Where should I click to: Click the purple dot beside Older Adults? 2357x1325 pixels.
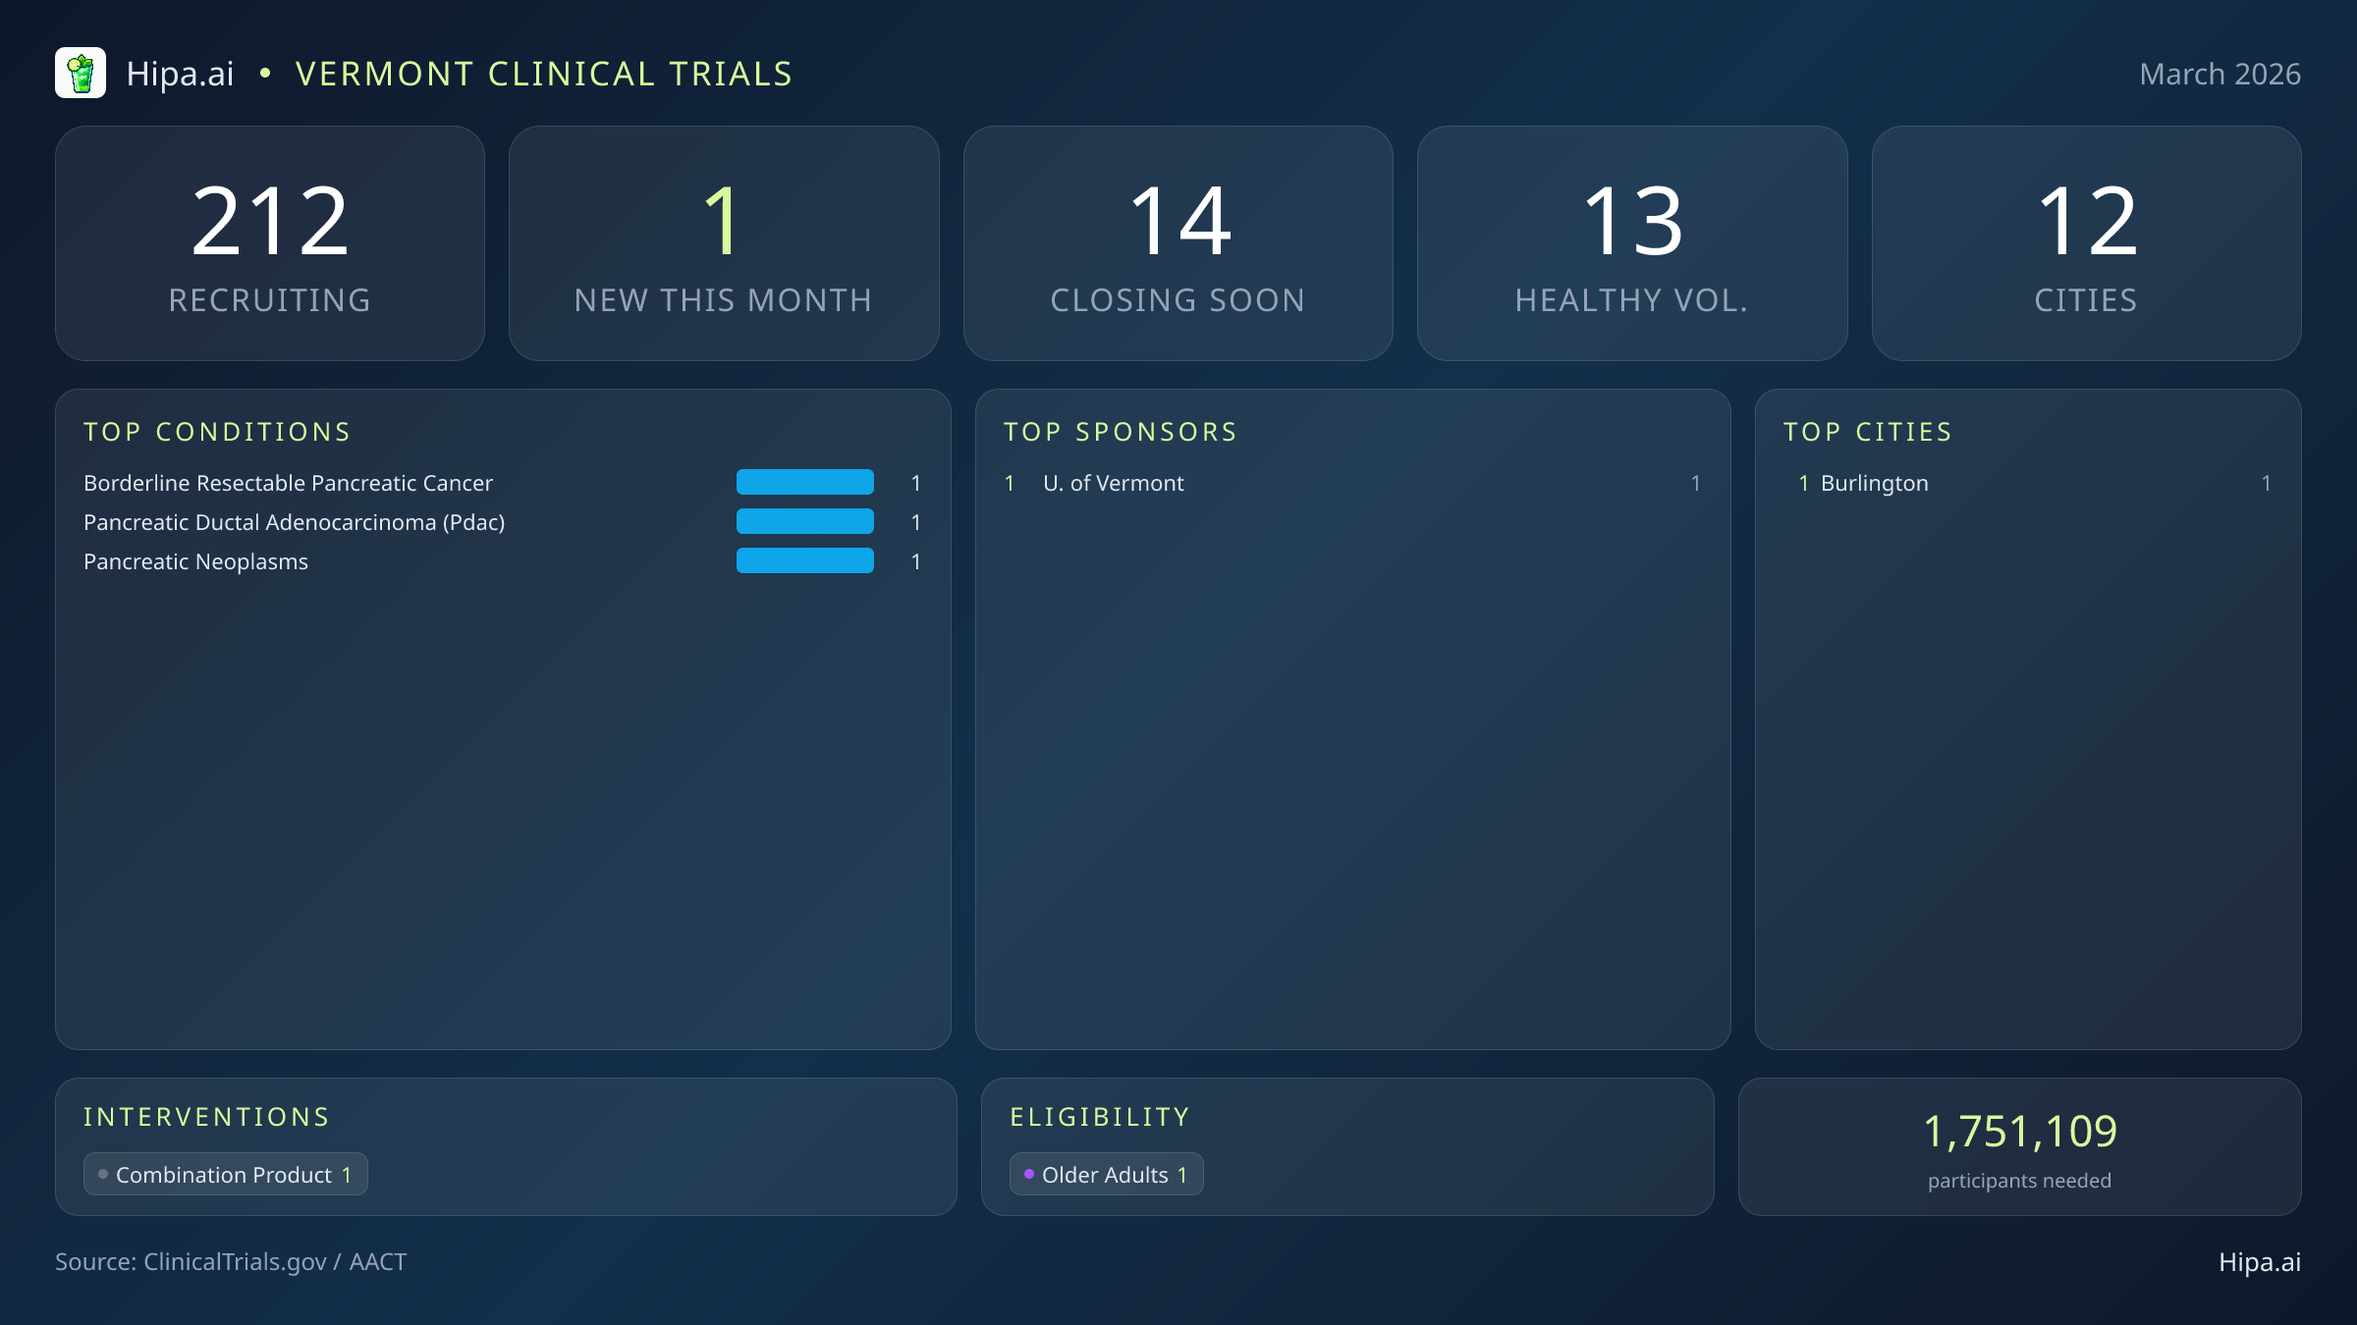point(1029,1174)
